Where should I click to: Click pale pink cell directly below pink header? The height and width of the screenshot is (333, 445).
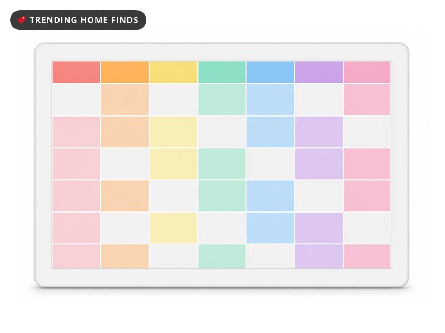coord(367,100)
